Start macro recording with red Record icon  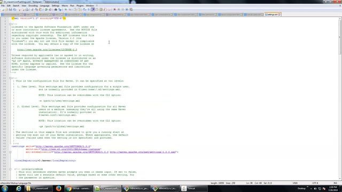point(114,10)
